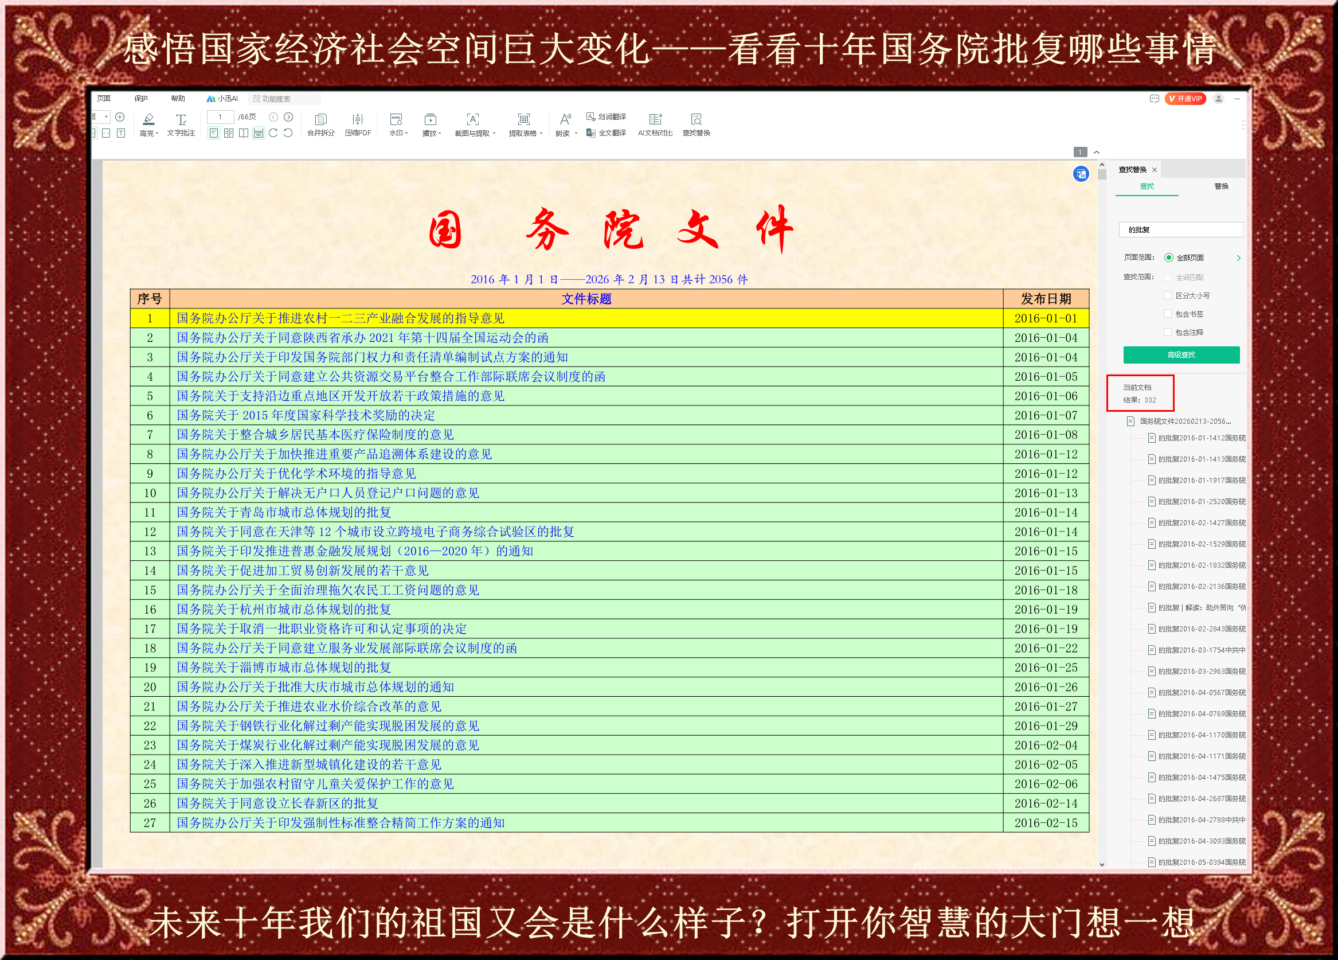Click the 压缩PDF compress icon
Viewport: 1338px width, 960px height.
(358, 120)
